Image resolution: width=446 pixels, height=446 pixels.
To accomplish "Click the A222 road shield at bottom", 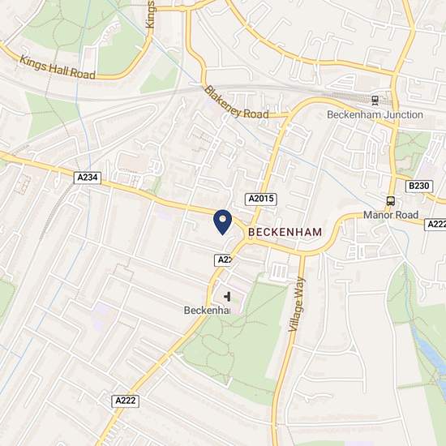I will point(125,401).
